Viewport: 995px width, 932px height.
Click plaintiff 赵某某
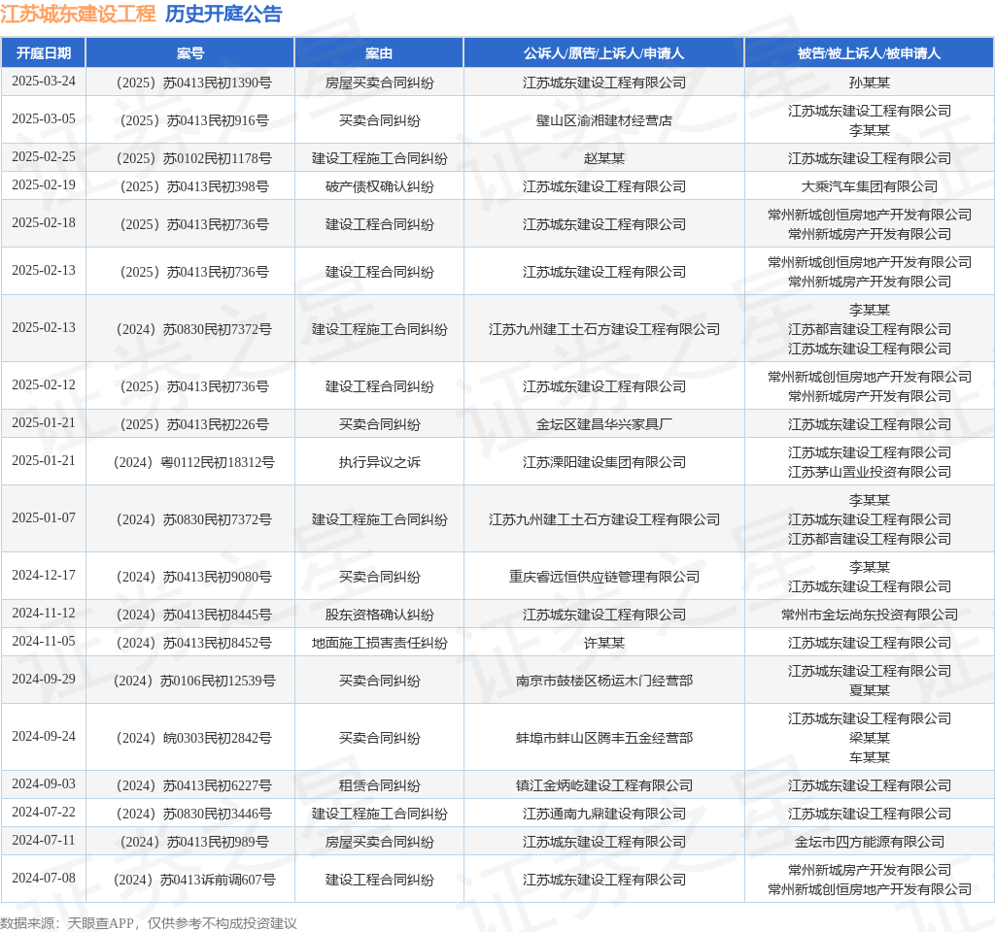point(603,158)
